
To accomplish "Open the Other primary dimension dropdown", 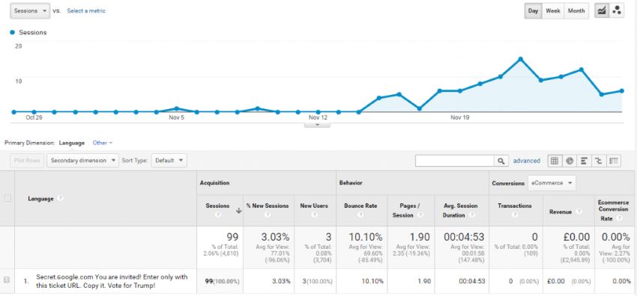I will 103,143.
